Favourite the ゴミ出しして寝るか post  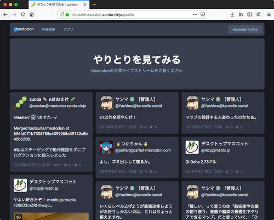pyautogui.click(x=151, y=171)
